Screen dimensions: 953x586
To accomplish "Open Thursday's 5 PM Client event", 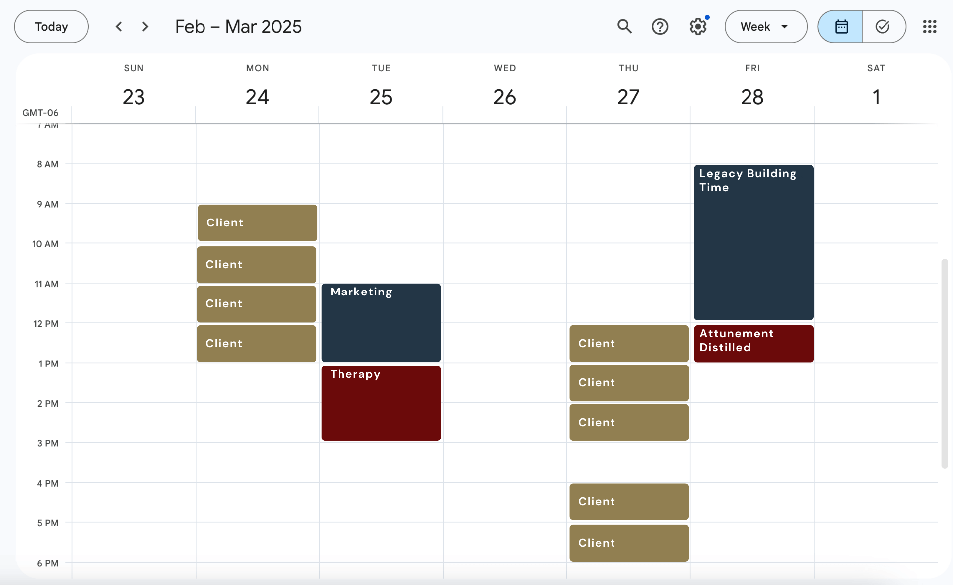I will [x=628, y=542].
